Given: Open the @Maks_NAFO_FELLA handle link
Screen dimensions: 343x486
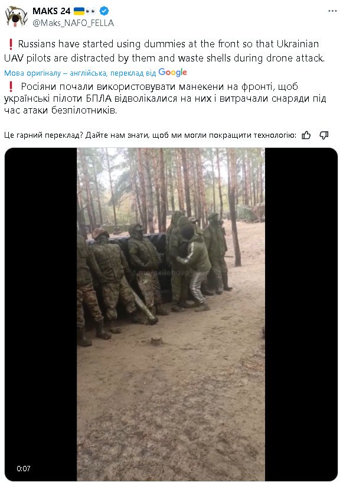Looking at the screenshot, I should (x=73, y=23).
